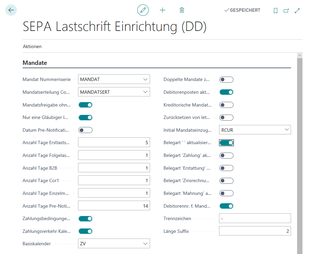Click the expand to full screen icon
Screen dimensions: 323x254
click(297, 10)
